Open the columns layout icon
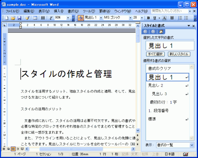Screen dimensions: 198x158 pyautogui.click(x=43, y=18)
